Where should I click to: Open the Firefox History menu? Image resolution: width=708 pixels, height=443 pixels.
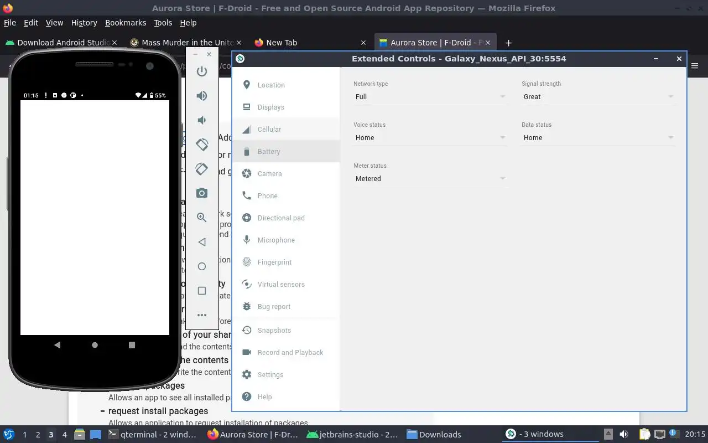tap(84, 23)
